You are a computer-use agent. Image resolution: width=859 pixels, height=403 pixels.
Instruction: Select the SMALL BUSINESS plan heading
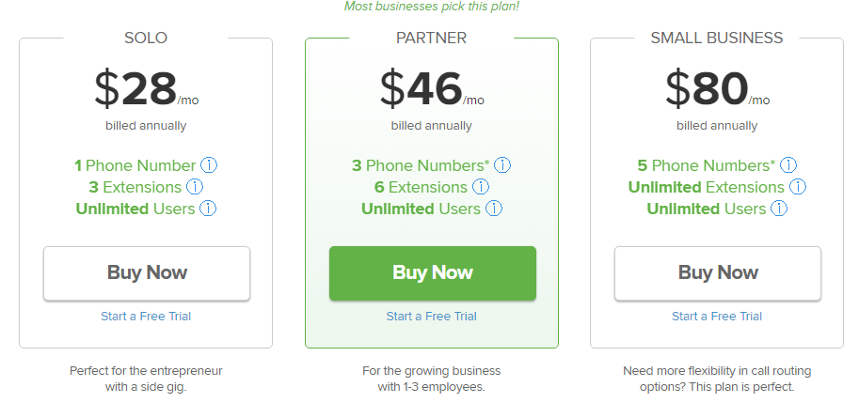(717, 38)
